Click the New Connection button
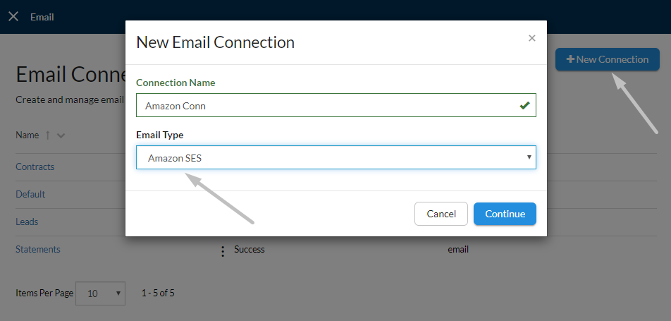The width and height of the screenshot is (671, 321). tap(608, 59)
